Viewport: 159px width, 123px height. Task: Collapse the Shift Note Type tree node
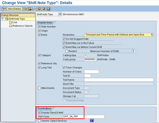coord(3,19)
